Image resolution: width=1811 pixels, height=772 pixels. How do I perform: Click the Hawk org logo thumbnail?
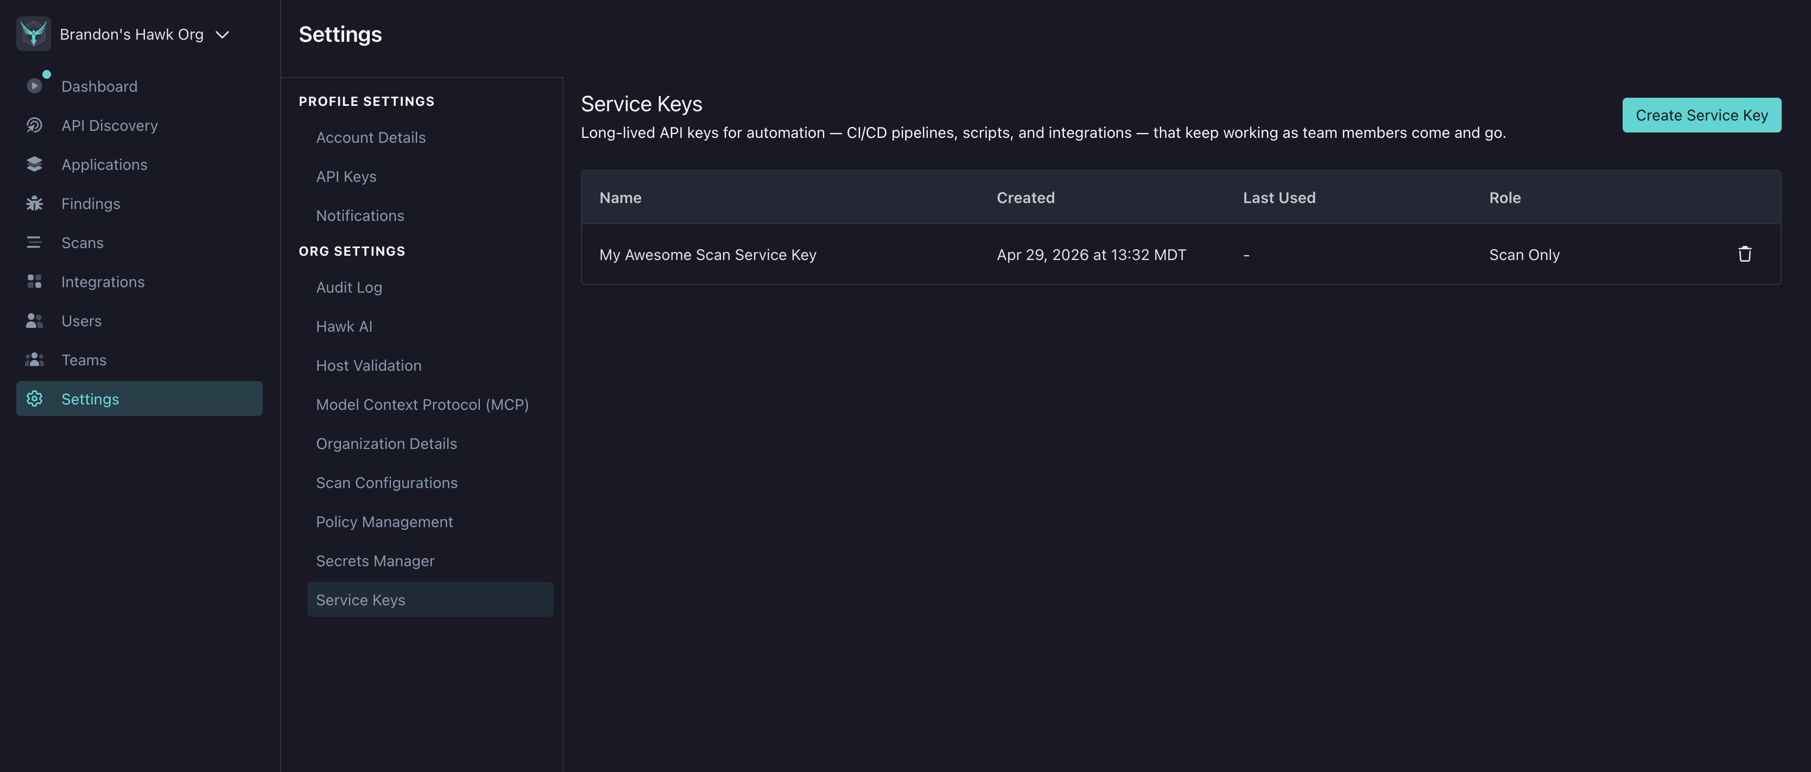point(33,33)
